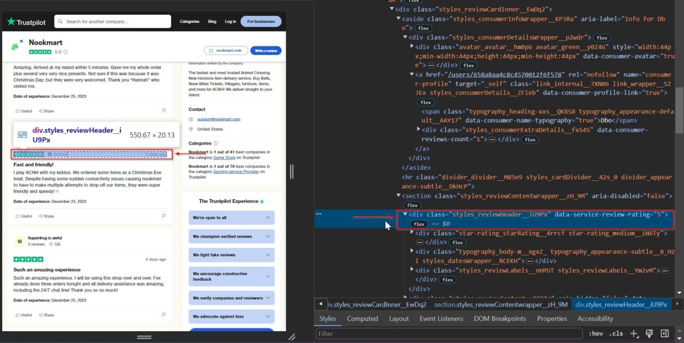This screenshot has width=684, height=343.
Task: Switch to the Computed tab
Action: tap(362, 318)
